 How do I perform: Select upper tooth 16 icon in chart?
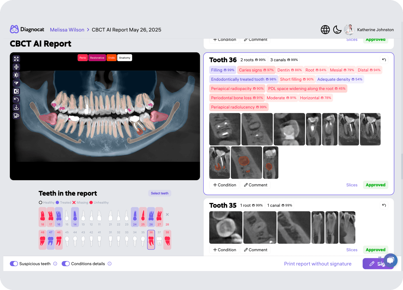pyautogui.click(x=59, y=217)
